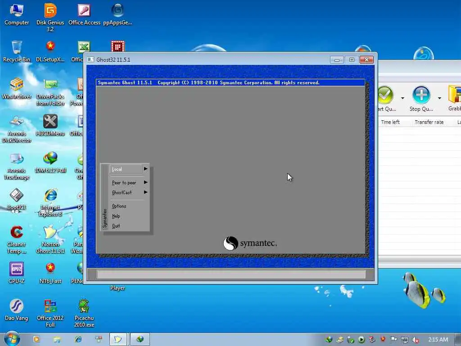Switch to Ghost32 taskbar button
461x346 pixels.
pyautogui.click(x=118, y=339)
